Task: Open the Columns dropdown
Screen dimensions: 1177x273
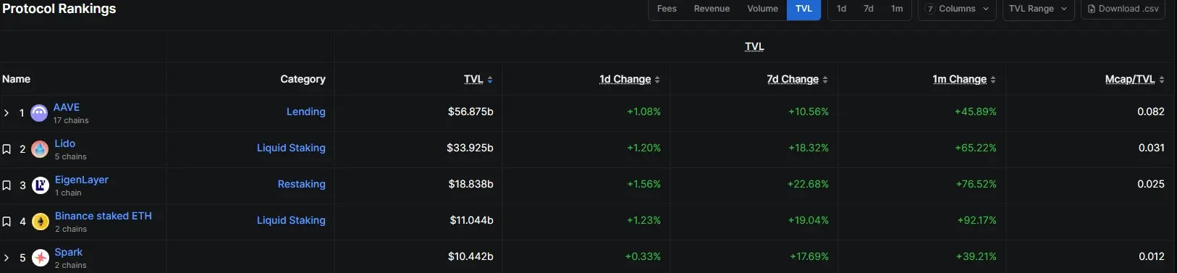Action: 957,9
